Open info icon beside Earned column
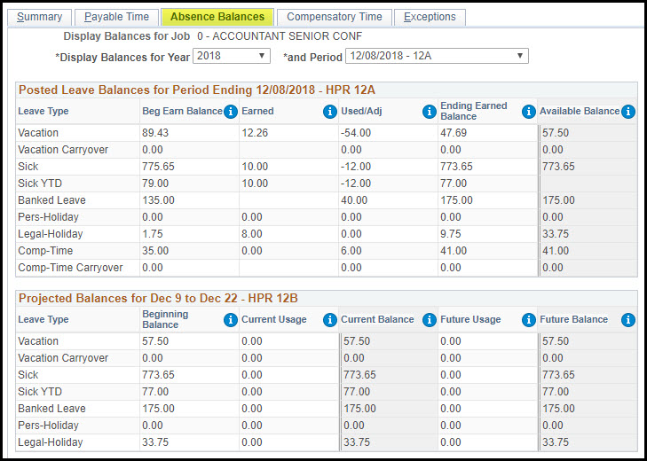This screenshot has width=647, height=461. 330,112
